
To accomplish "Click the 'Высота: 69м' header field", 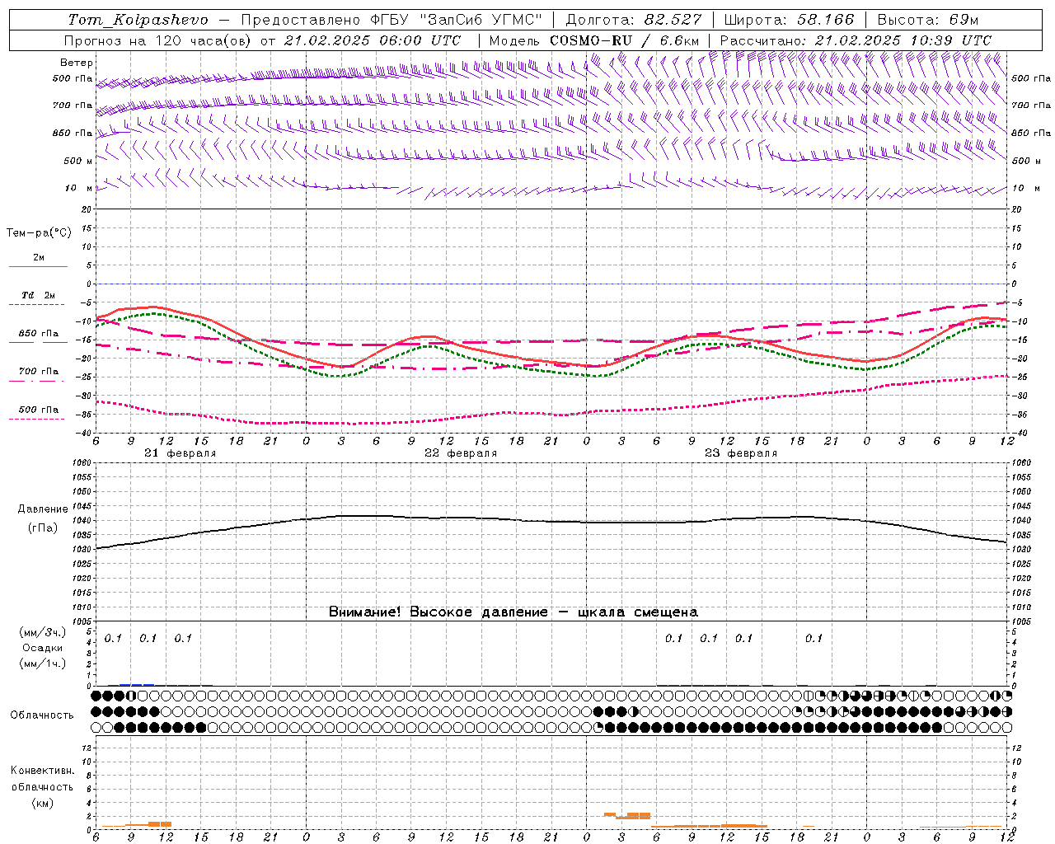I will pos(928,20).
